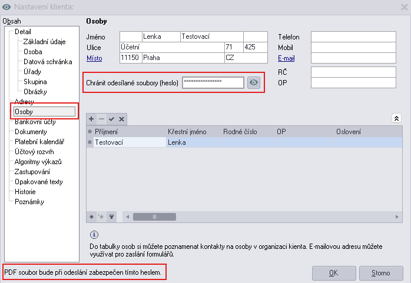
Task: Click the remove record minus icon
Action: point(101,118)
